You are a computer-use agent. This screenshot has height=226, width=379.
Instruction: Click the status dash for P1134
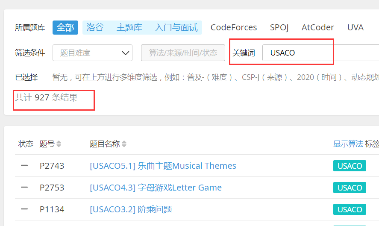point(24,209)
